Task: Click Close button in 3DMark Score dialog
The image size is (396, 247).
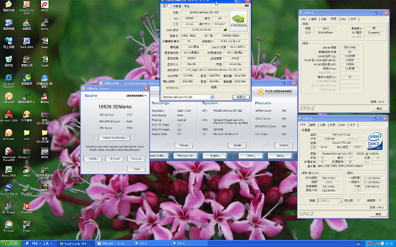Action: pyautogui.click(x=137, y=169)
